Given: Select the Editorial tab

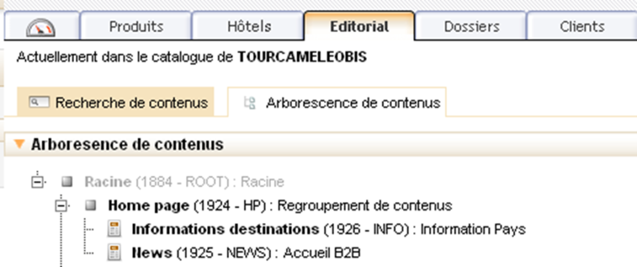Looking at the screenshot, I should (360, 27).
